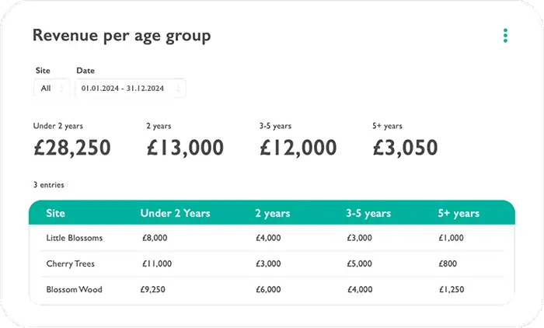Click the 3 entries count label
Viewport: 544px width, 328px height.
[48, 185]
